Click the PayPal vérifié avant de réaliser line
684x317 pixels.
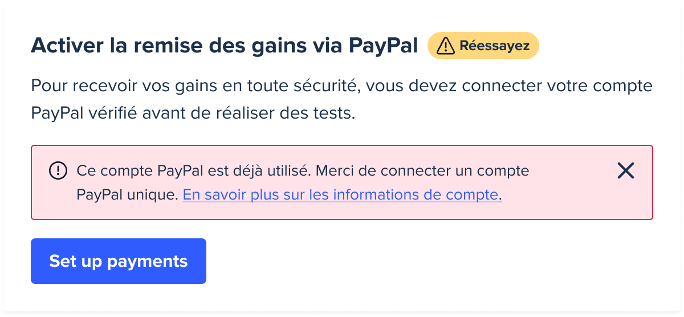(x=193, y=113)
